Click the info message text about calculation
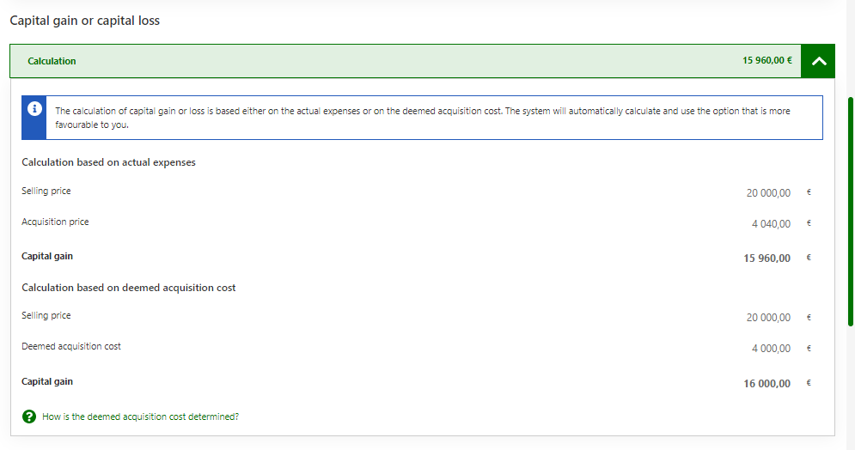Screen dimensions: 855x450 tap(422, 118)
